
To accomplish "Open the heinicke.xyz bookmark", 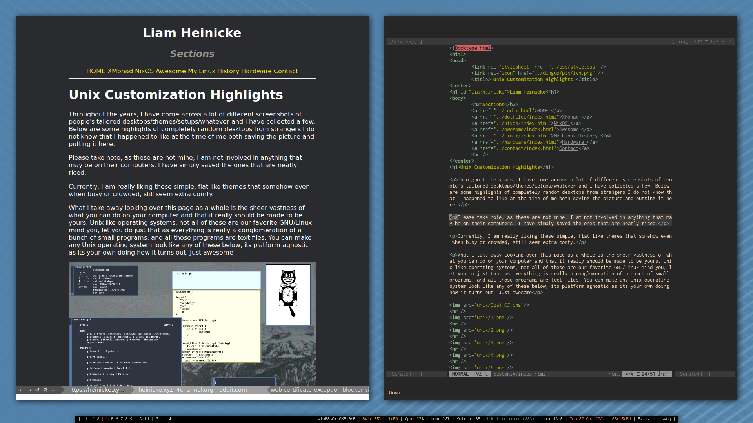I will point(155,390).
